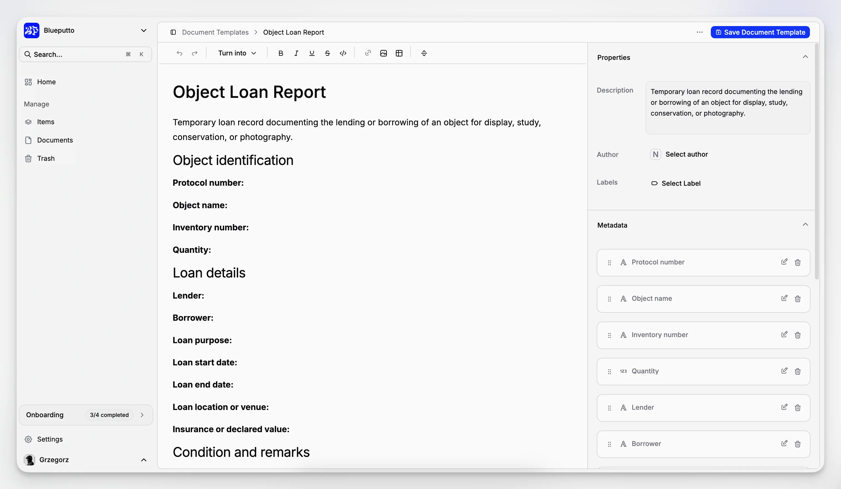Delete the Inventory number metadata field
The height and width of the screenshot is (489, 841).
(x=798, y=335)
